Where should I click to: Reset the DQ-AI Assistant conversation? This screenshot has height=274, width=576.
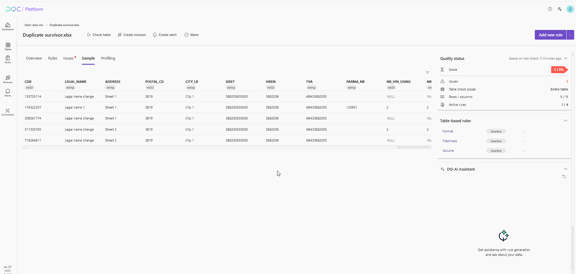564,177
